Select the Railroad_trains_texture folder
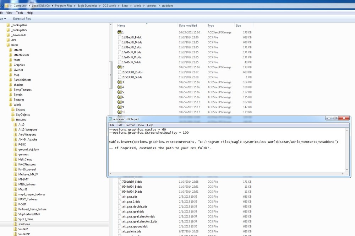 [x=32, y=209]
